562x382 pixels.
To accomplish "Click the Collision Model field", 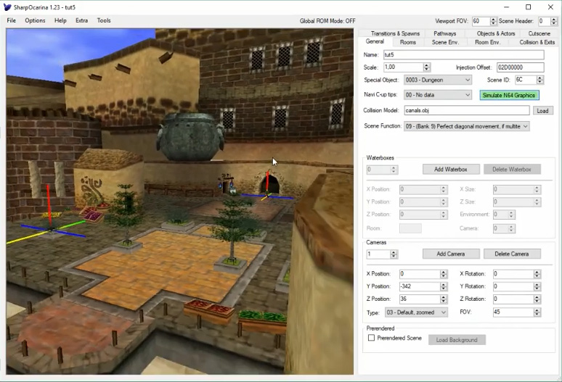I will 467,110.
